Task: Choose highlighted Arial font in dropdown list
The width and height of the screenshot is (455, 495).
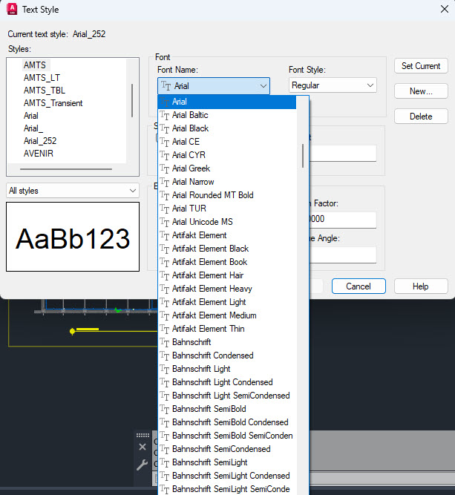Action: click(227, 102)
